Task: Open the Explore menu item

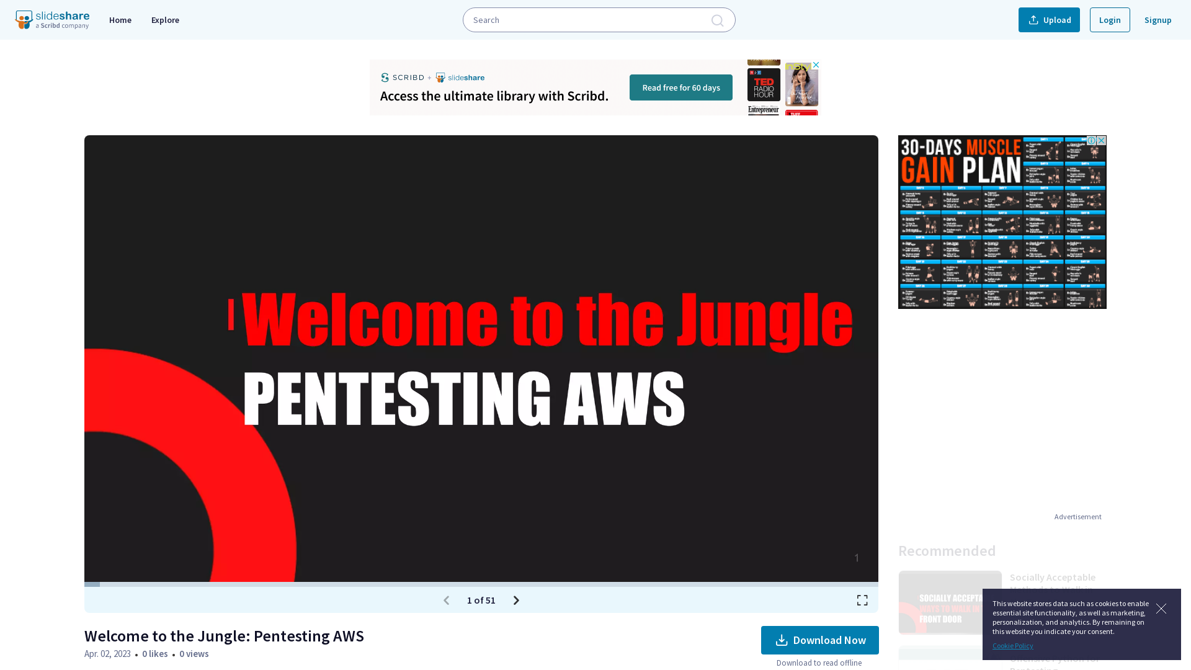Action: (x=164, y=19)
